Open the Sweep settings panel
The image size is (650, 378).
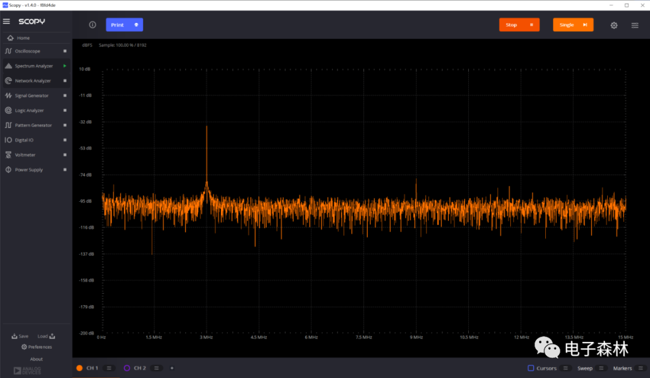584,368
